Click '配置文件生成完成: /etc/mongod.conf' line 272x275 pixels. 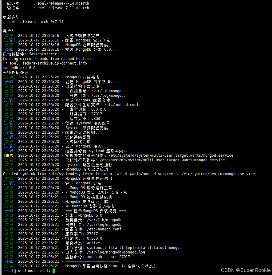click(102, 105)
